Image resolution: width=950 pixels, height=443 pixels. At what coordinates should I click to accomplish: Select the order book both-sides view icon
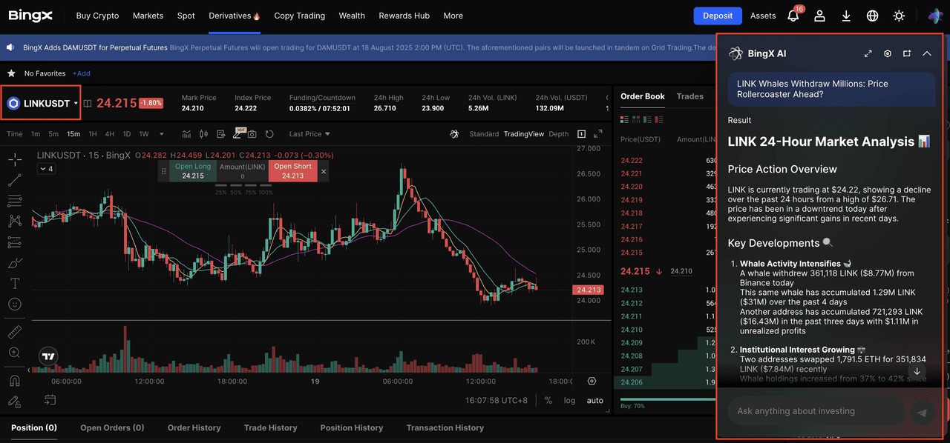pos(624,119)
